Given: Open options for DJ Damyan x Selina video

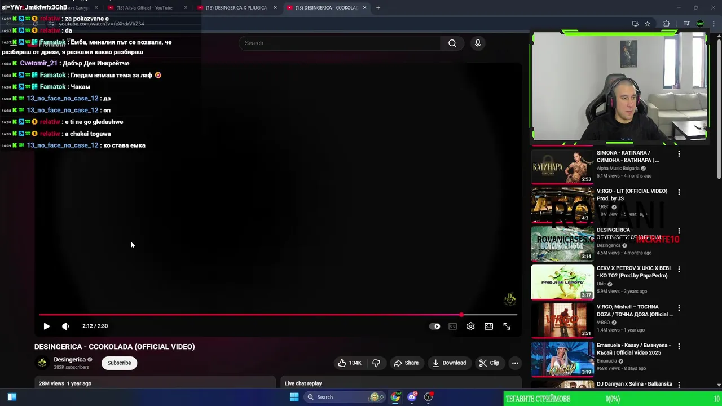Looking at the screenshot, I should point(679,385).
